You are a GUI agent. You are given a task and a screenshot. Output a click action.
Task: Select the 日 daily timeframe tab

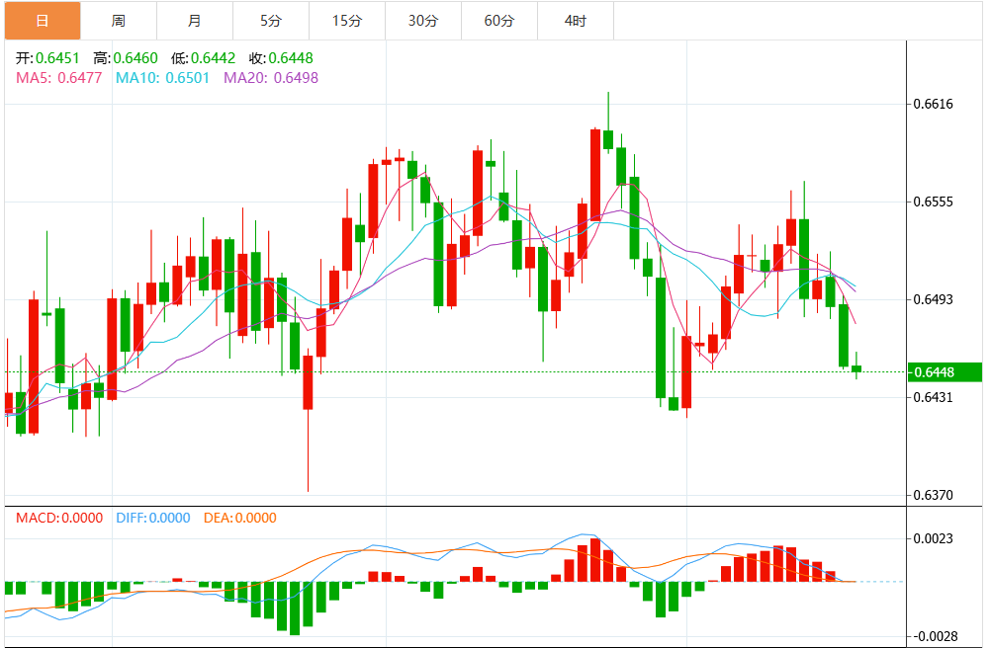(43, 21)
